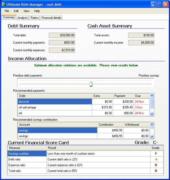Image resolution: width=170 pixels, height=180 pixels.
Task: Click the Current monthly expenses field $2,510.00
Action: pyautogui.click(x=62, y=50)
